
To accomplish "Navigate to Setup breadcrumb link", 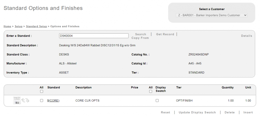I will click(19, 26).
